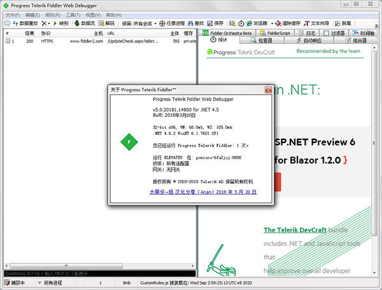
Task: Open the 文件(F) menu
Action: point(13,15)
